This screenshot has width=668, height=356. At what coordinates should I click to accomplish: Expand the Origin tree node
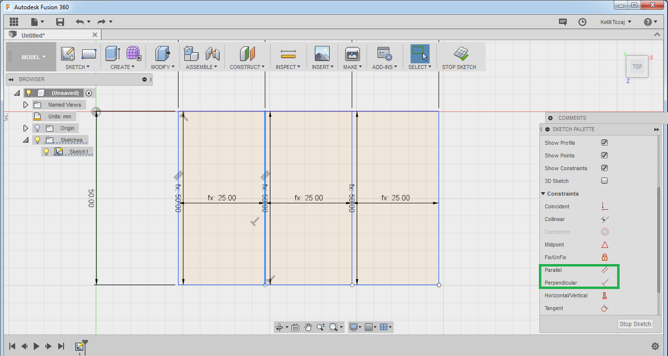click(x=26, y=128)
